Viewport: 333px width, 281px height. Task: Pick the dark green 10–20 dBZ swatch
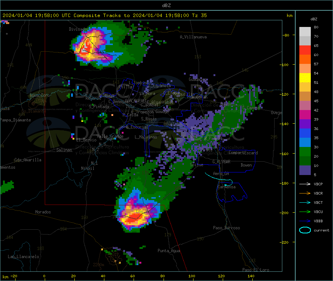click(x=305, y=161)
